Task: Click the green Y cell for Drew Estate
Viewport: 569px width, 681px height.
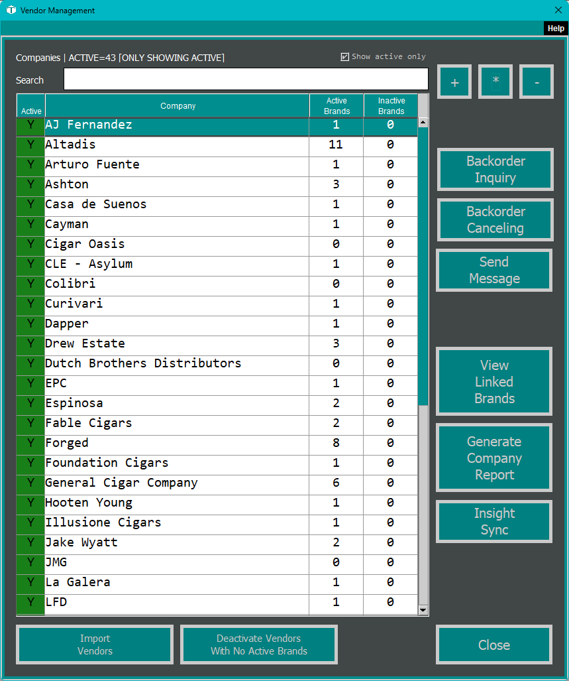Action: pyautogui.click(x=30, y=345)
